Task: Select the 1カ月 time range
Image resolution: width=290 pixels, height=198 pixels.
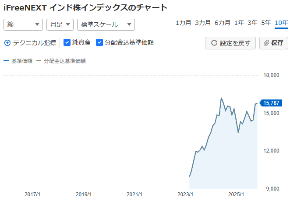Action: (x=183, y=23)
